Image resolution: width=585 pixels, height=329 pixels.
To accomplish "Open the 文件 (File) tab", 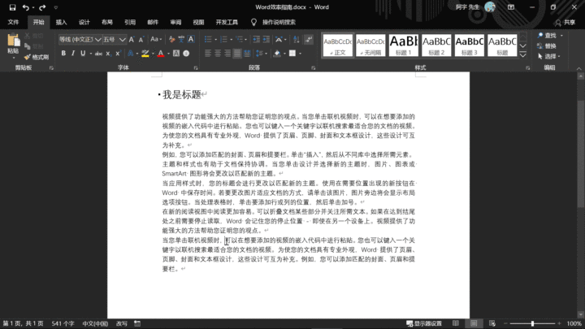I will tap(14, 23).
